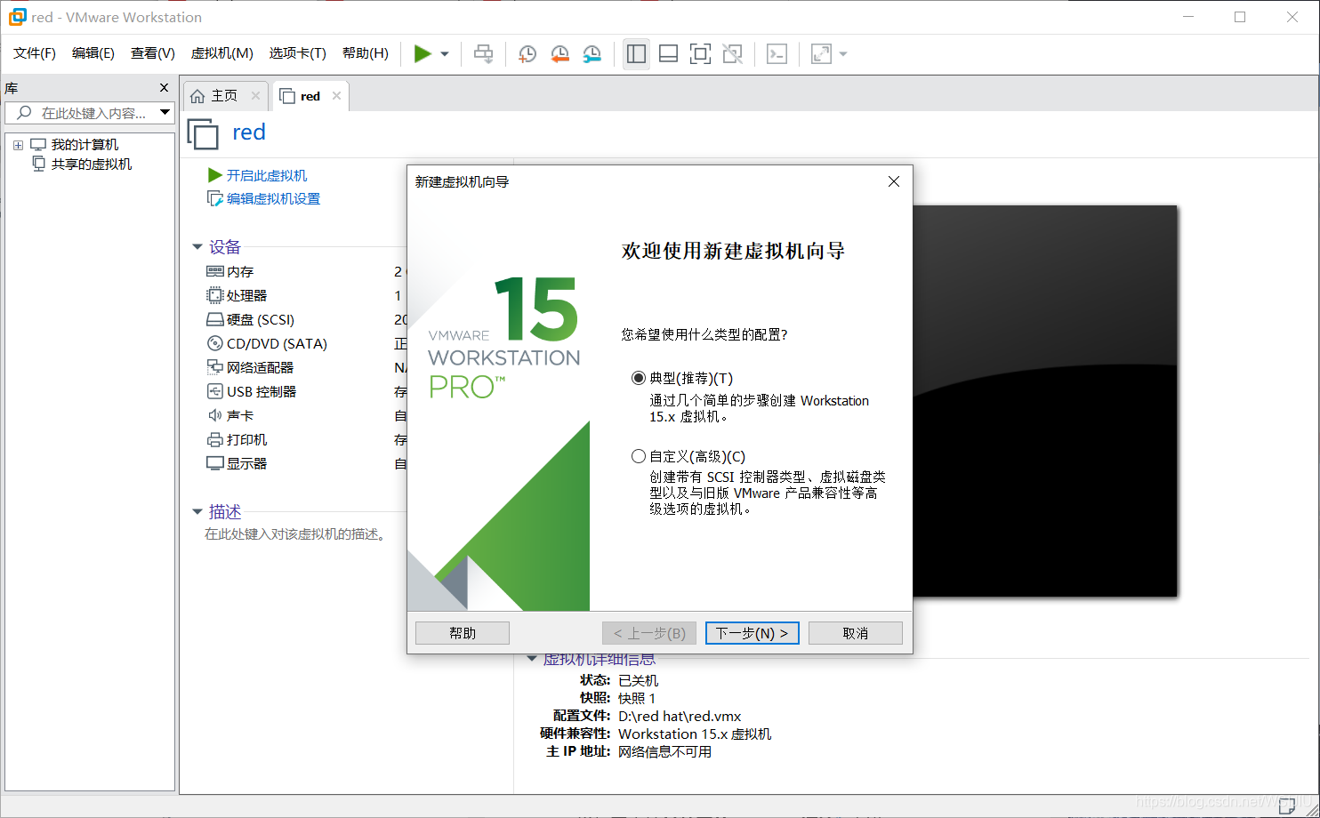Click the revert to snapshot toolbar icon
This screenshot has width=1320, height=818.
pyautogui.click(x=559, y=54)
